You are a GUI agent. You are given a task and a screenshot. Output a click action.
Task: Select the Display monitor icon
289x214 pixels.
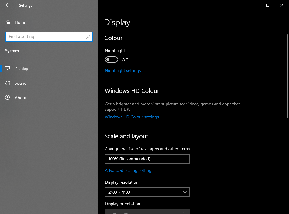pyautogui.click(x=7, y=68)
